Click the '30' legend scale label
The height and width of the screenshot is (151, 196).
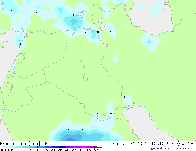(x=67, y=150)
